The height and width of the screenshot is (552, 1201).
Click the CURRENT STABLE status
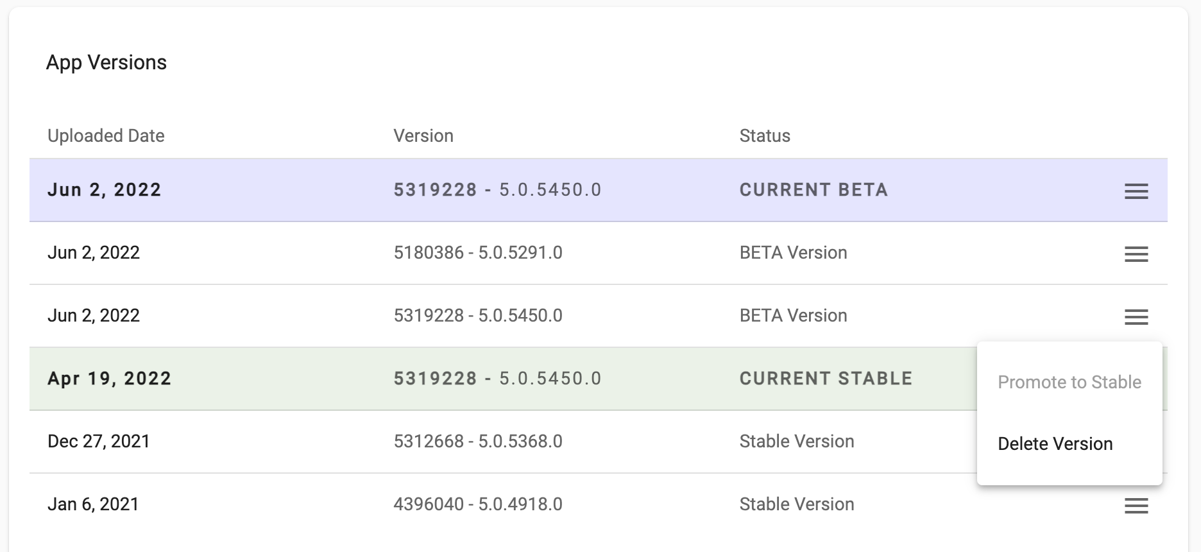coord(826,379)
